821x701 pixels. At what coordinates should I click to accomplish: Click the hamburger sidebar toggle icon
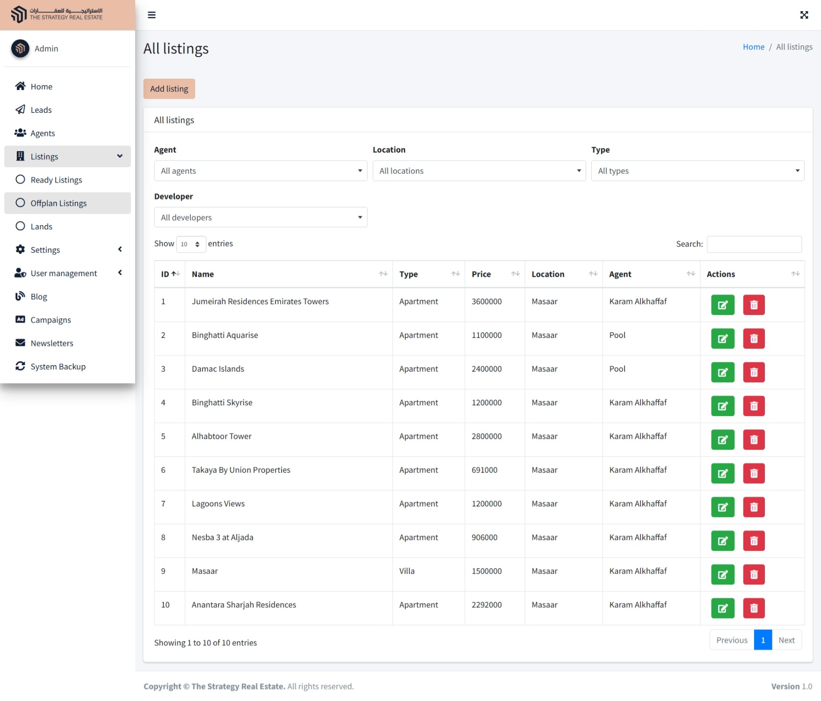point(152,15)
